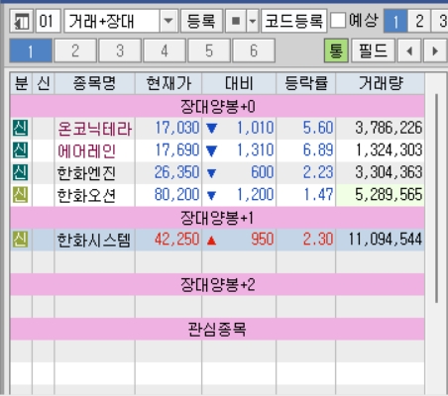Click the square stop icon button

236,22
